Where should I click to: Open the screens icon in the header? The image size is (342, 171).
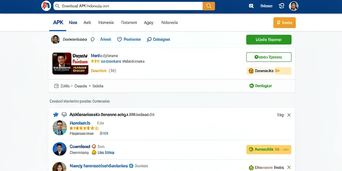[x=281, y=6]
